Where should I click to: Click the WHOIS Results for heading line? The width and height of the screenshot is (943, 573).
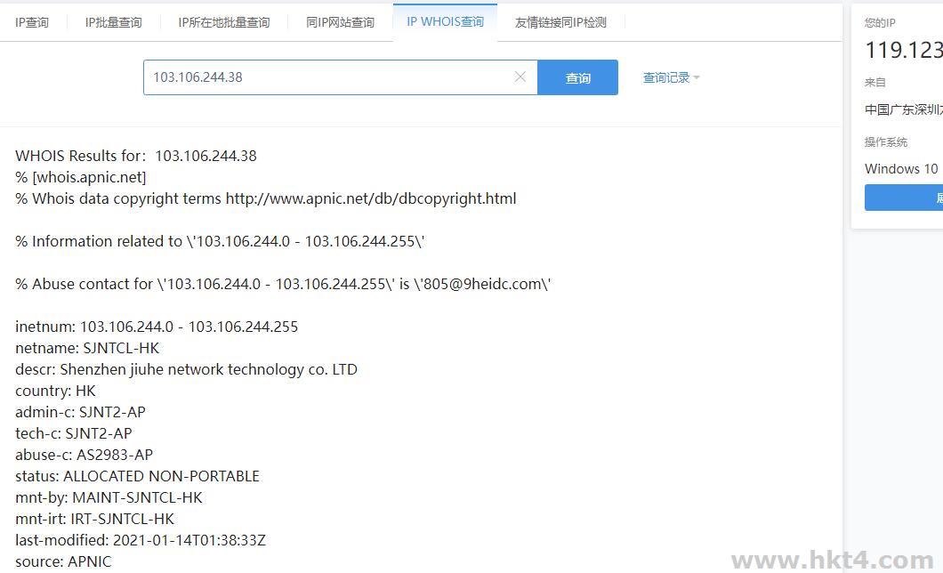pyautogui.click(x=136, y=156)
